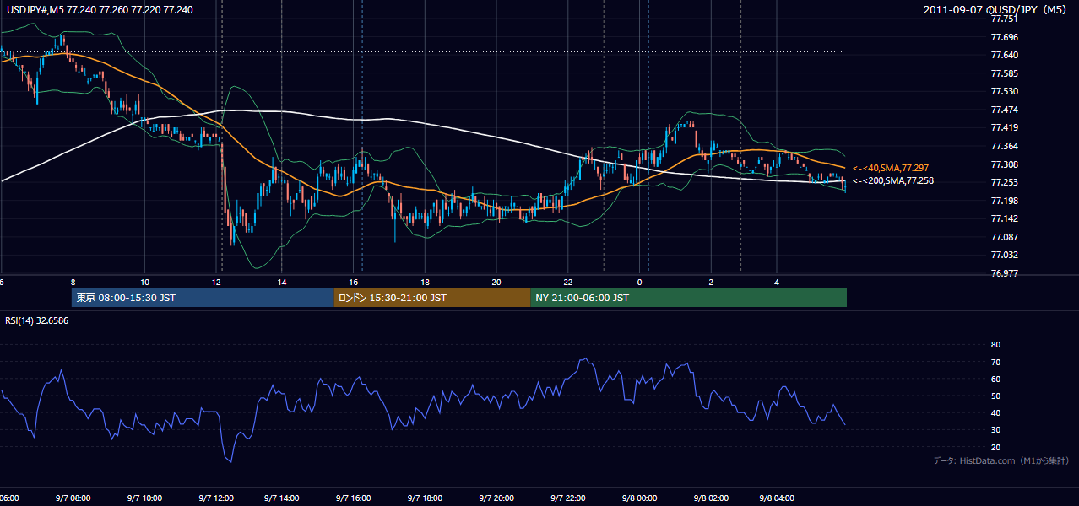Click RSI axis level 30
Viewport: 1079px width, 506px height.
click(x=995, y=430)
